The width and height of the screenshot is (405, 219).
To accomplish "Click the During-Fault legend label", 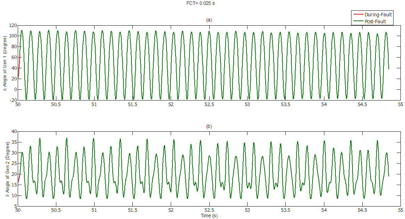I will pos(378,15).
